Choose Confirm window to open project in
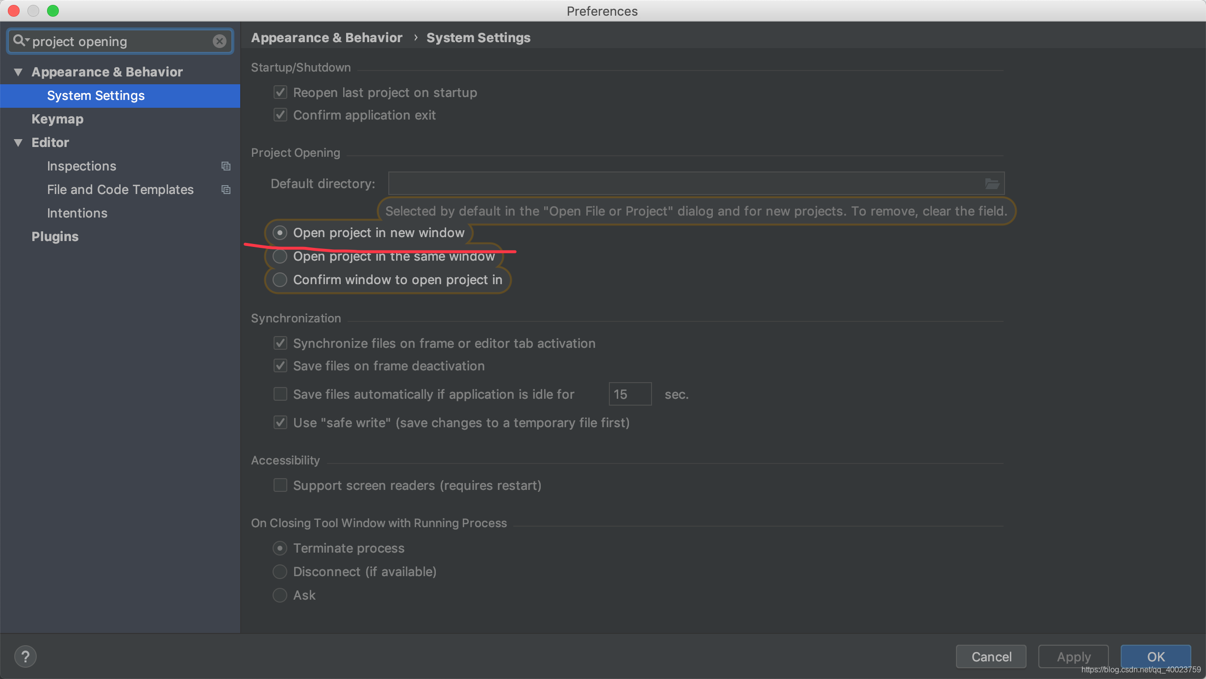The width and height of the screenshot is (1206, 679). [x=280, y=280]
